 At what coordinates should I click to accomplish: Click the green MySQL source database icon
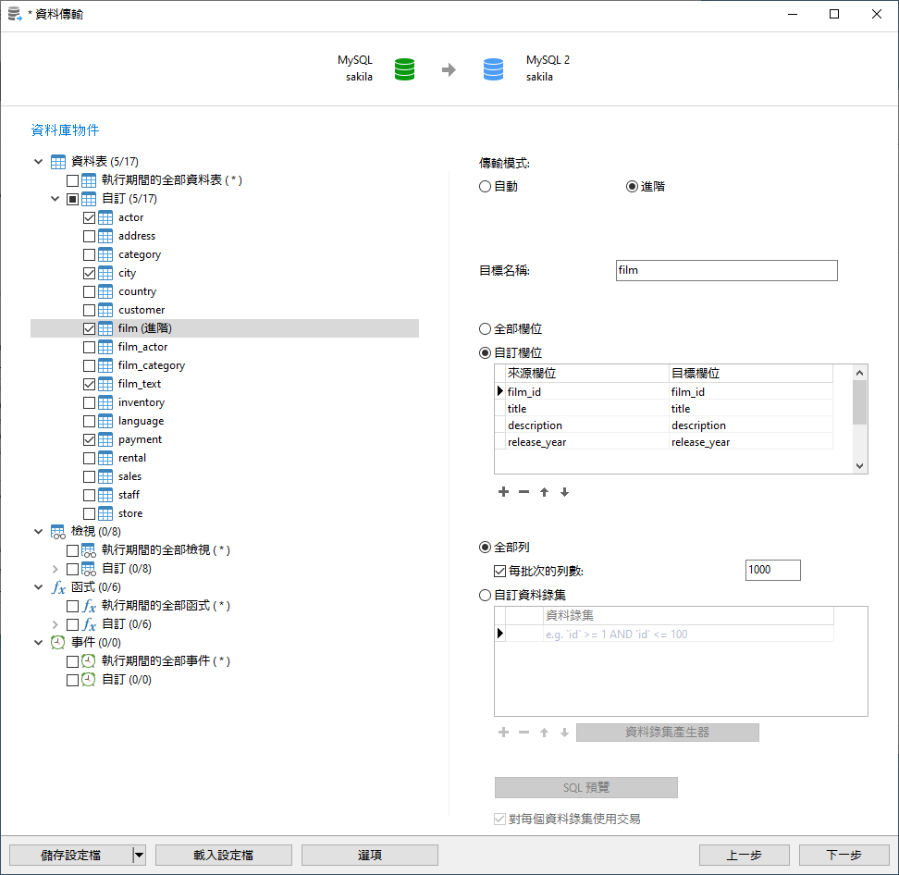pos(404,68)
